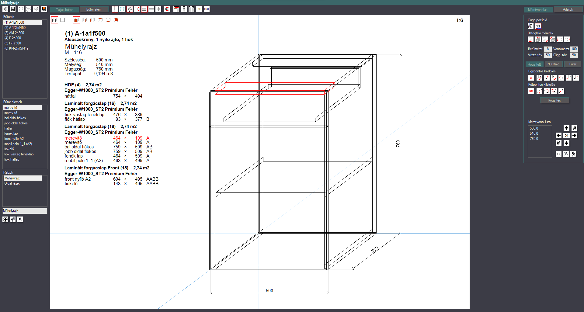Click the crosshair icon in top toolbar
This screenshot has height=312, width=584.
(158, 9)
